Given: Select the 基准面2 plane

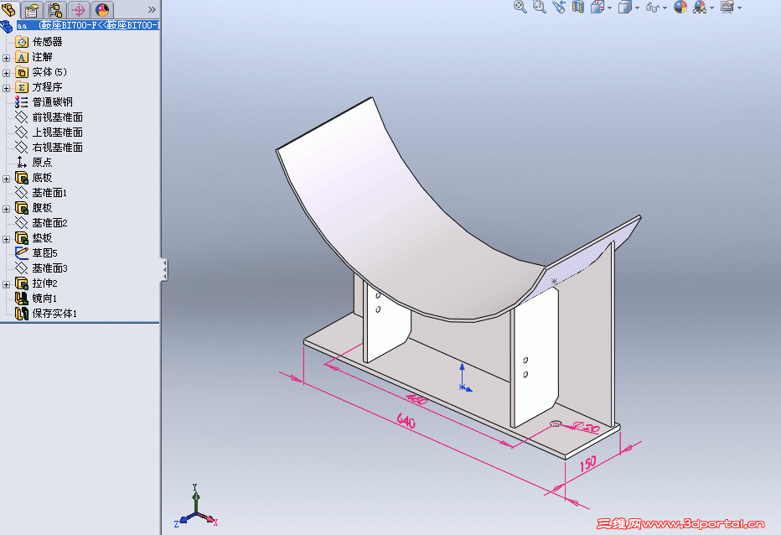Looking at the screenshot, I should point(49,223).
